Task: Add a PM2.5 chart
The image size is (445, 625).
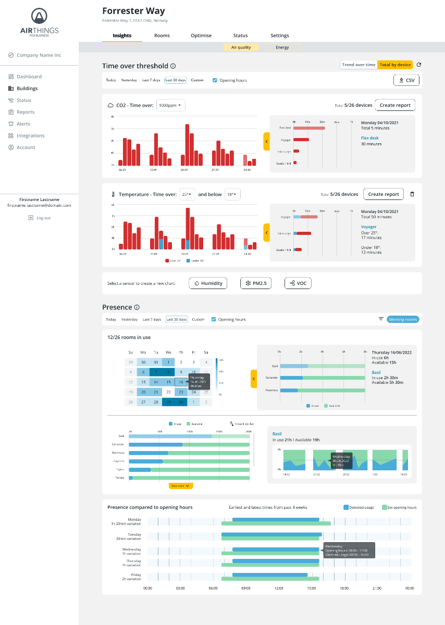Action: tap(256, 283)
